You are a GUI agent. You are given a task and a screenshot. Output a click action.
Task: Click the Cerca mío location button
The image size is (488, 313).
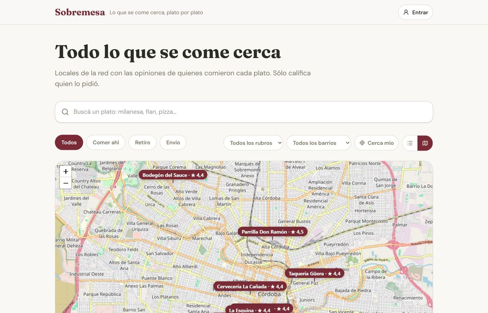[x=376, y=143]
